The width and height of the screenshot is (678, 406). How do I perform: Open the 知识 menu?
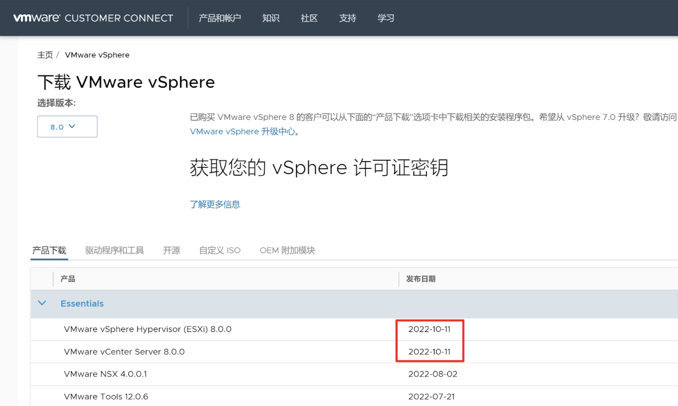coord(271,18)
